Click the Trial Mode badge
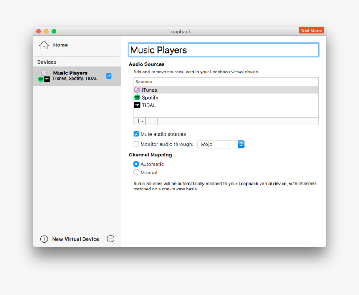Screen dimensions: 359x295 (x=311, y=31)
